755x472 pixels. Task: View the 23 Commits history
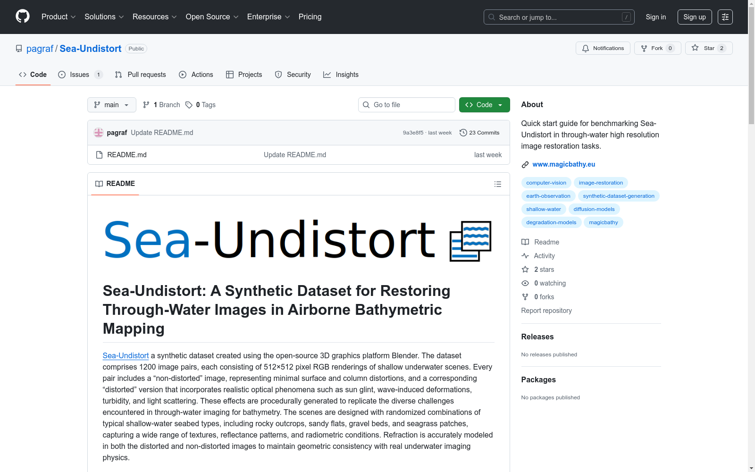(x=479, y=133)
